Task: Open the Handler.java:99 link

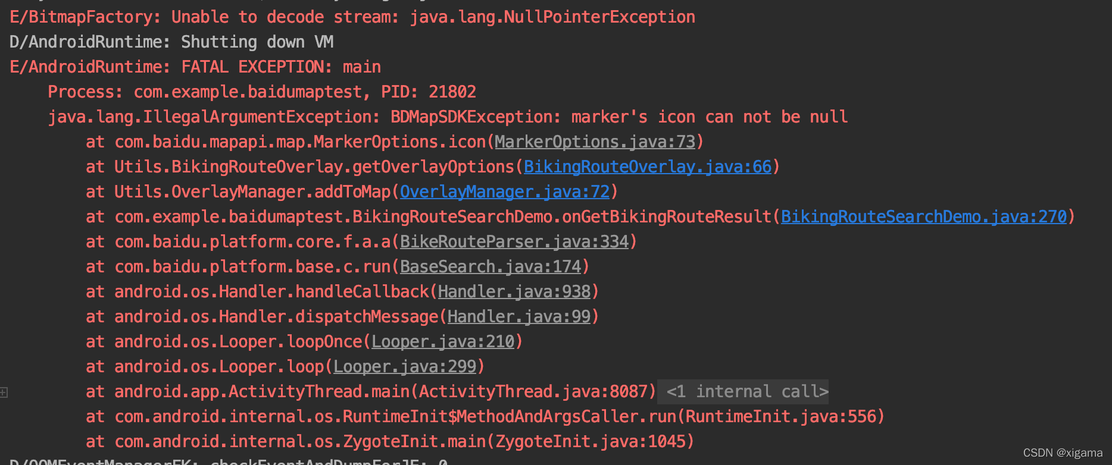Action: pos(519,316)
